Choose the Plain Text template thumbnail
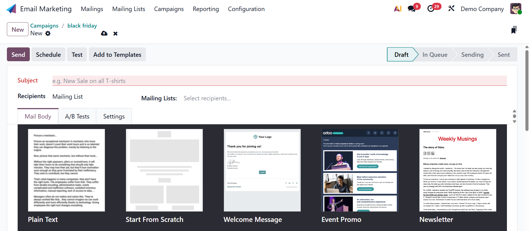The height and width of the screenshot is (231, 529). 66,170
